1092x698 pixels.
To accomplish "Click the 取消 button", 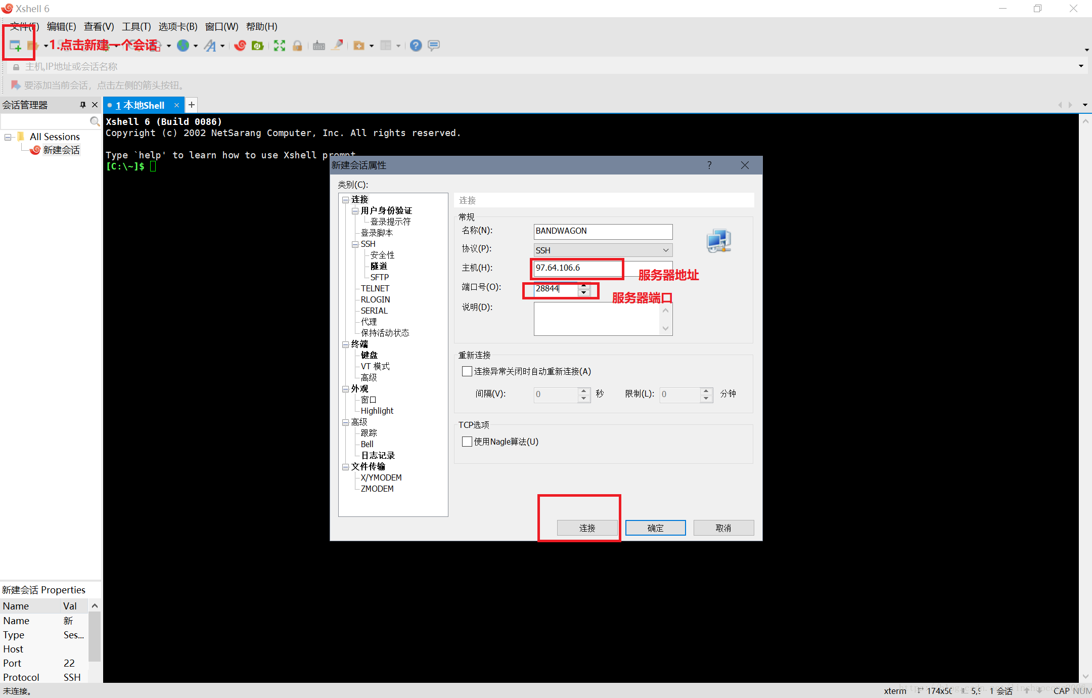I will pyautogui.click(x=723, y=528).
